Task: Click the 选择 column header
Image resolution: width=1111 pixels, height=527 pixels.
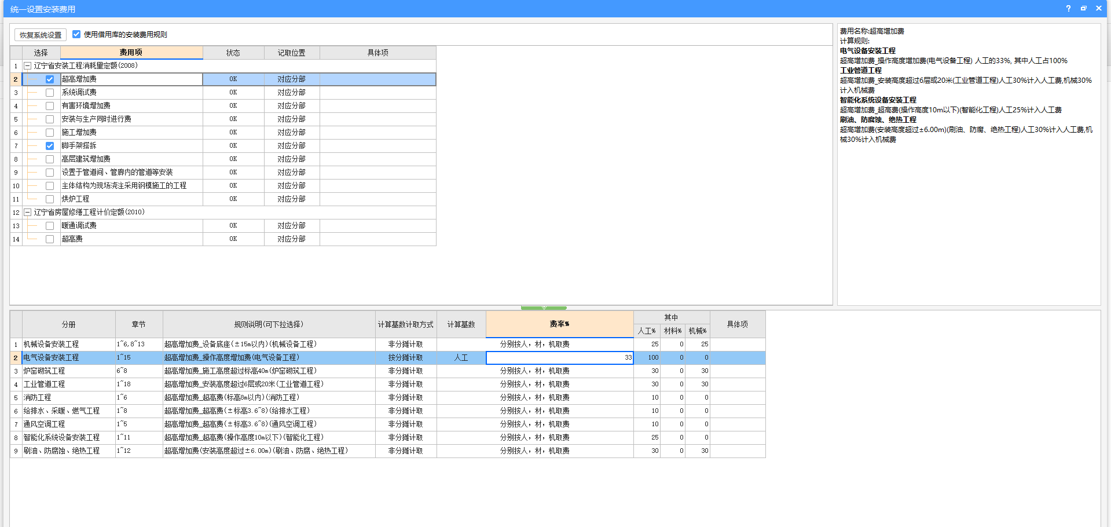Action: 41,53
